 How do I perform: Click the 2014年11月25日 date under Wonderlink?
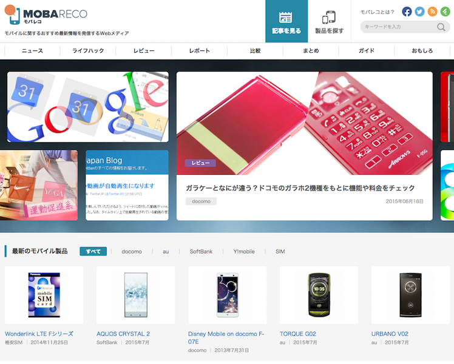pyautogui.click(x=49, y=343)
